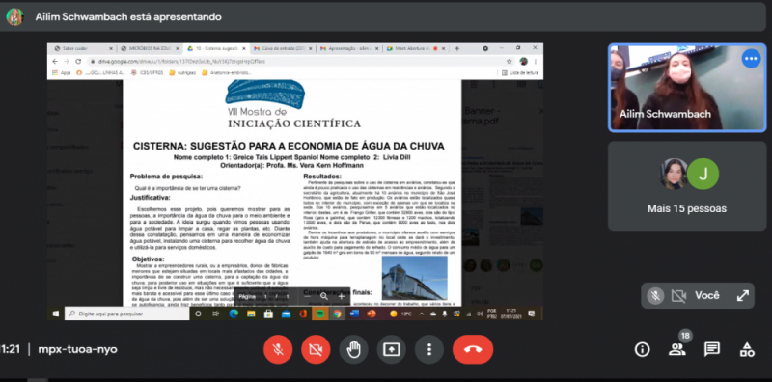Switch to the Caixa de entrada Gmail tab

point(282,49)
